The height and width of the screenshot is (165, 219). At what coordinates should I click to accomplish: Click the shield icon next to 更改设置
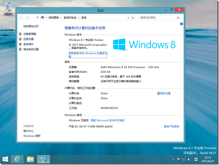click(158, 93)
